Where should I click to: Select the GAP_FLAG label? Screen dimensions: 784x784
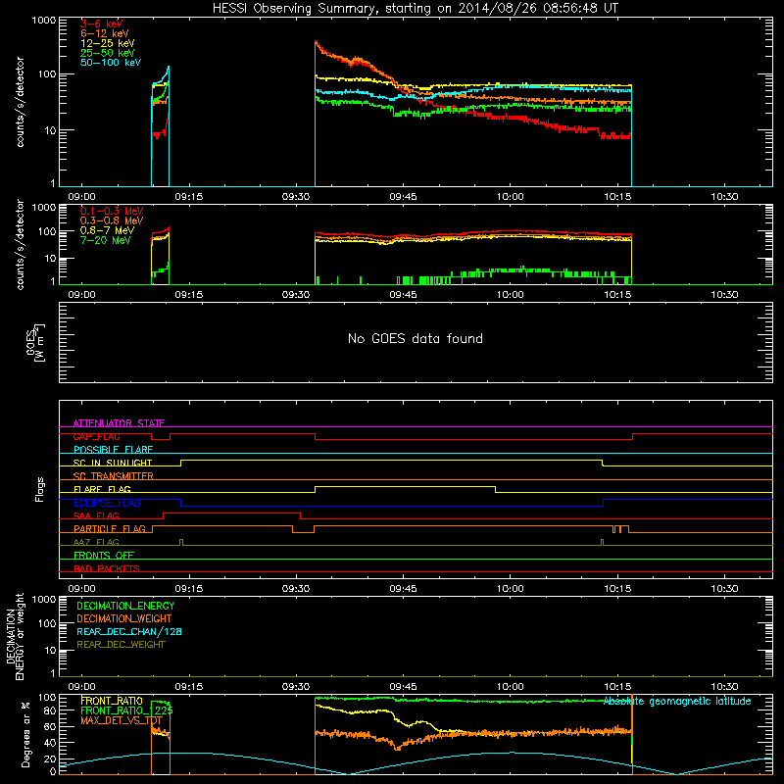click(x=96, y=436)
